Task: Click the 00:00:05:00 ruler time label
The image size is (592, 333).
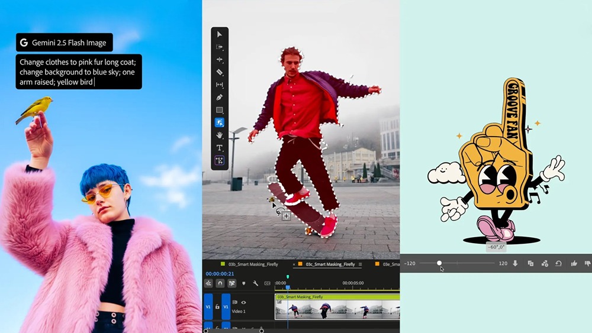Action: point(353,283)
